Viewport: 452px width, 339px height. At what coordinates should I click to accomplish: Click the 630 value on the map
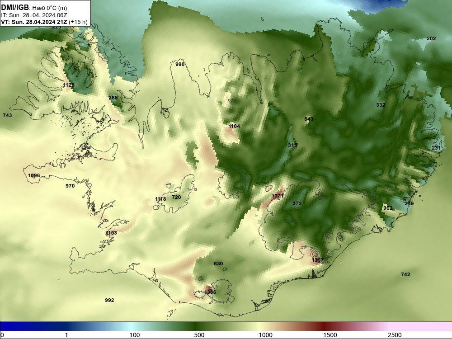(x=218, y=263)
